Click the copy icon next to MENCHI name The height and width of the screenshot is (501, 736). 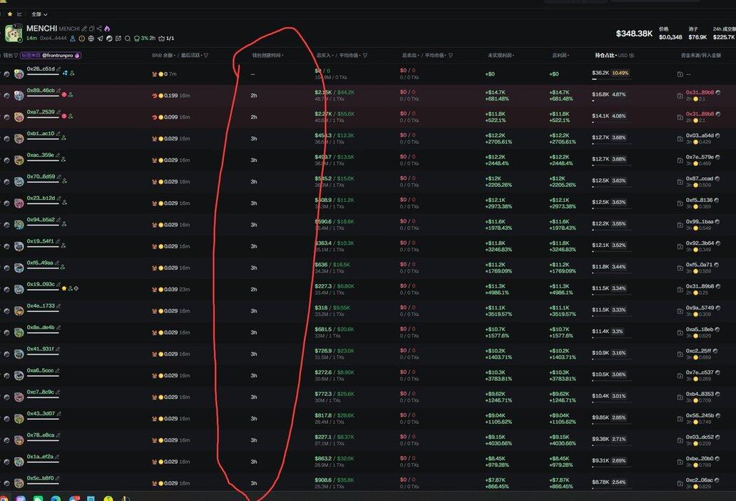pyautogui.click(x=91, y=29)
